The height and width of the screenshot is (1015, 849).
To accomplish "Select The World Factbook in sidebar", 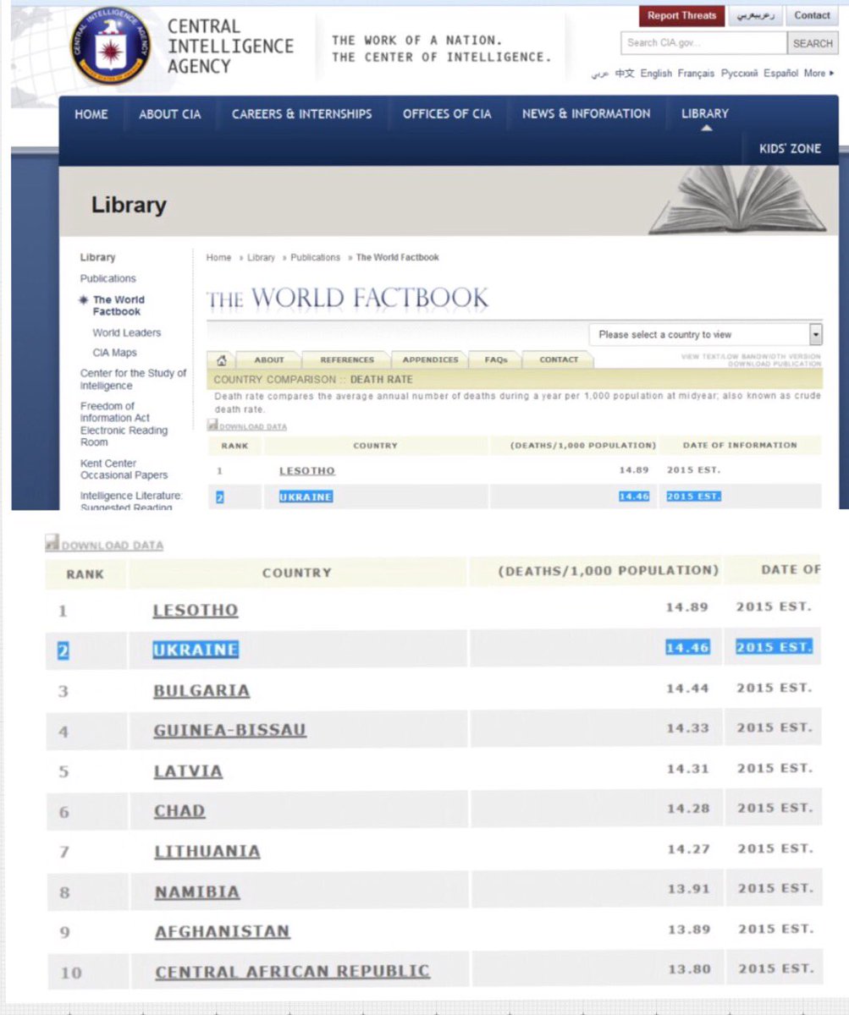I will (x=119, y=305).
